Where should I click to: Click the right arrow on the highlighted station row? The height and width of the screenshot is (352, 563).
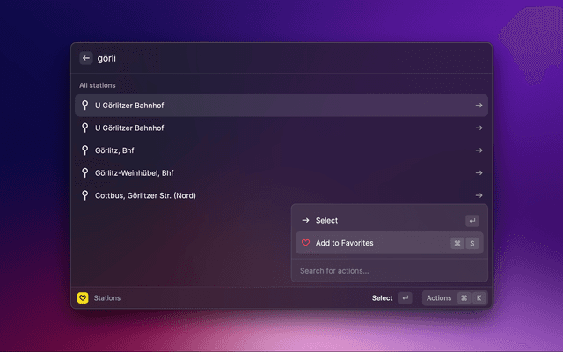pos(479,106)
